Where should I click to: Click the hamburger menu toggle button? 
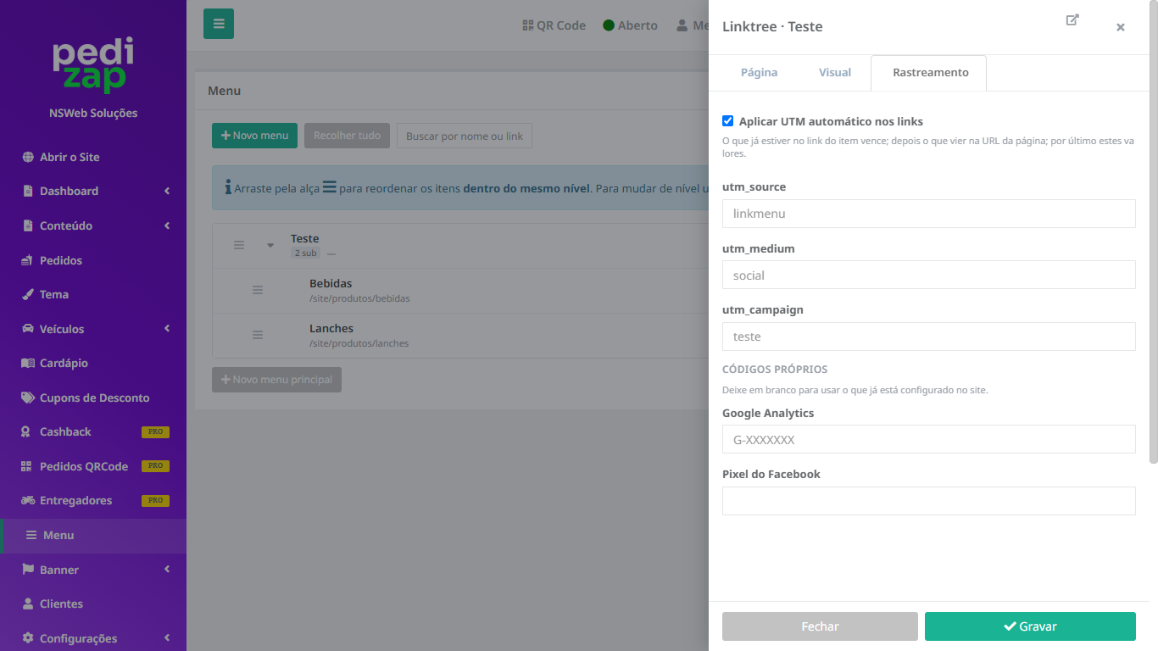click(x=219, y=24)
